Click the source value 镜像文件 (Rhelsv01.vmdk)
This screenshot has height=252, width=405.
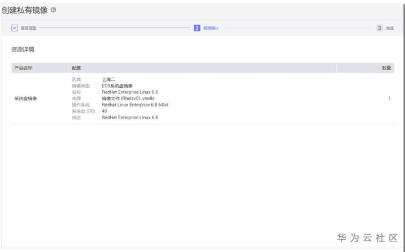(x=128, y=98)
